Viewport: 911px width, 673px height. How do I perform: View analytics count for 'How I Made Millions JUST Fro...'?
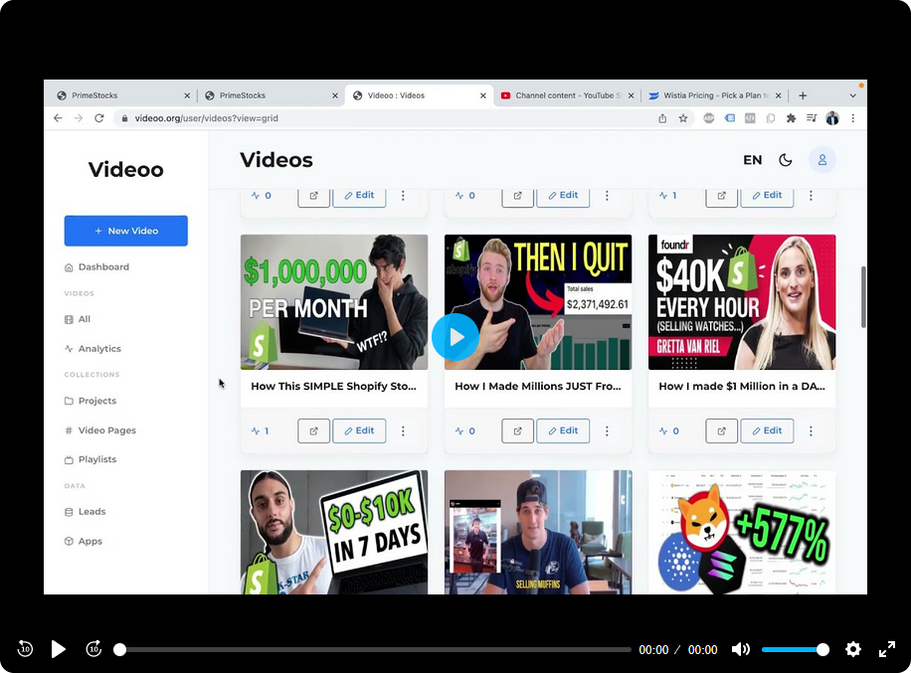coord(464,430)
